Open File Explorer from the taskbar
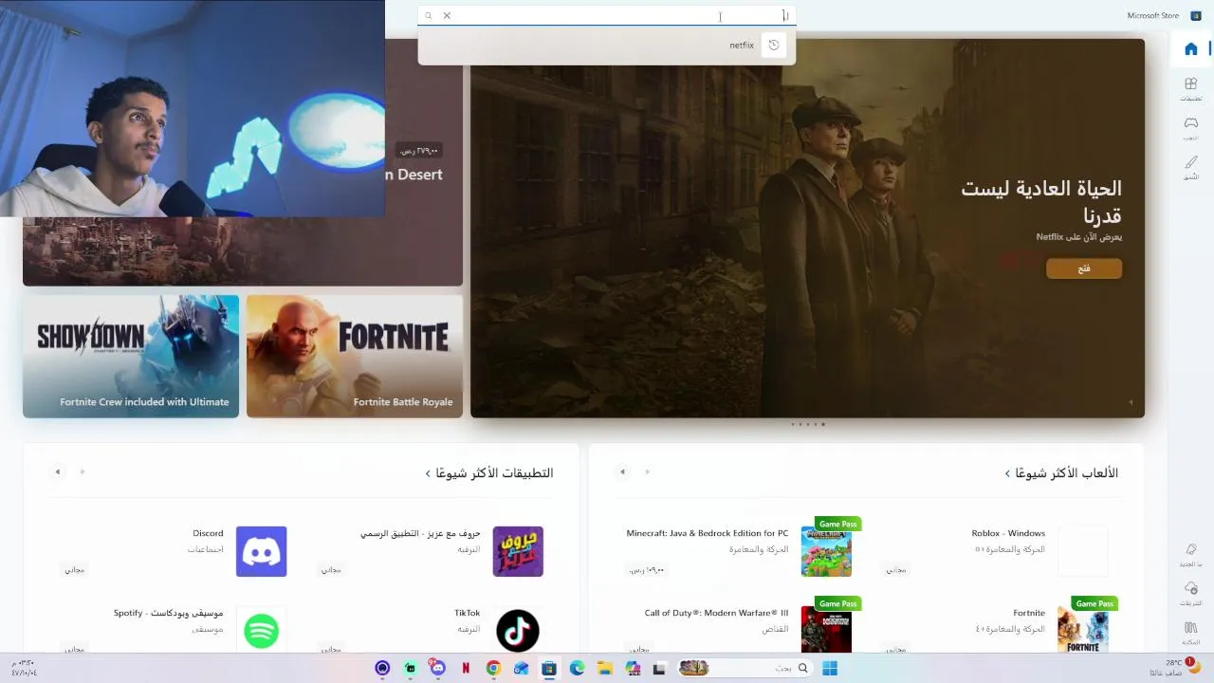The image size is (1214, 683). (604, 669)
